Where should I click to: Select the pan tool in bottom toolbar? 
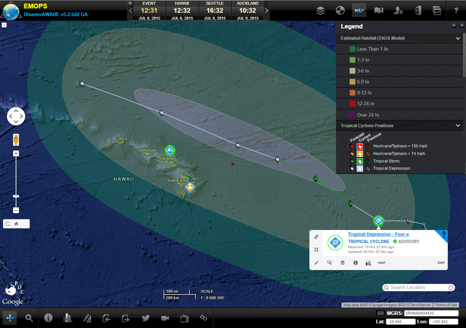pyautogui.click(x=10, y=318)
